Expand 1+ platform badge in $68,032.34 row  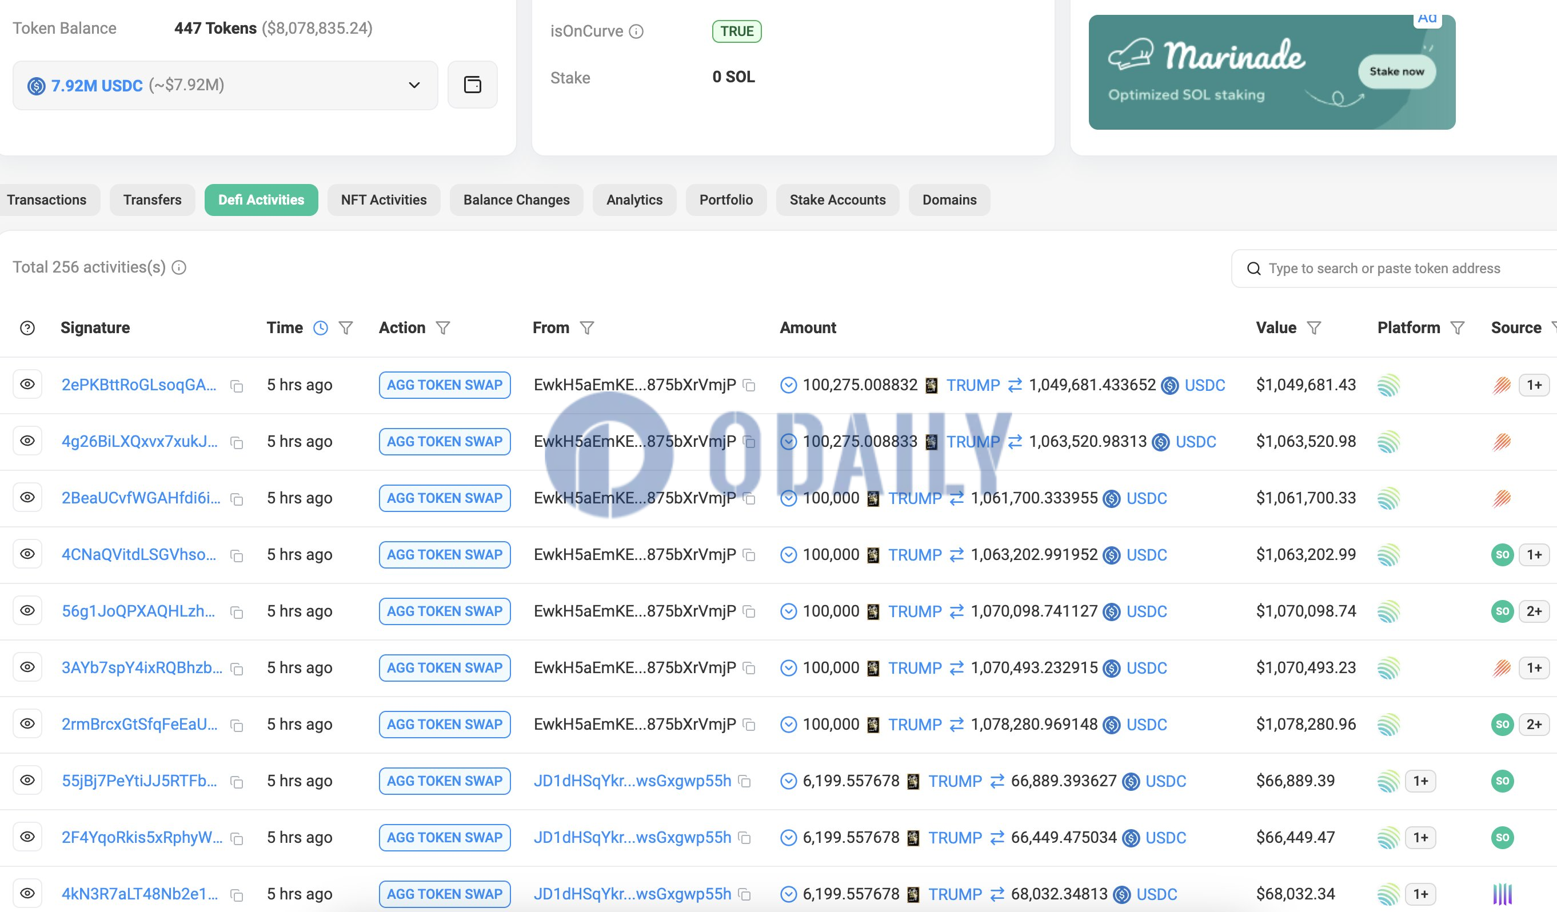click(1420, 894)
